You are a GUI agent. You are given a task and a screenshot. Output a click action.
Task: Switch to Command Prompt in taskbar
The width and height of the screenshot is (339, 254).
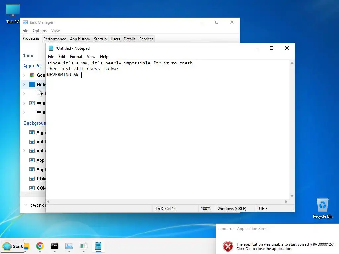coord(54,246)
